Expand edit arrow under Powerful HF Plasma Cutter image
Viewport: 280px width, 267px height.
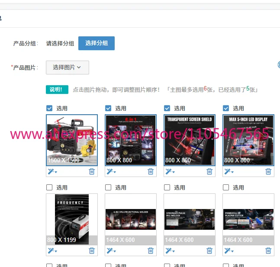pyautogui.click(x=232, y=251)
